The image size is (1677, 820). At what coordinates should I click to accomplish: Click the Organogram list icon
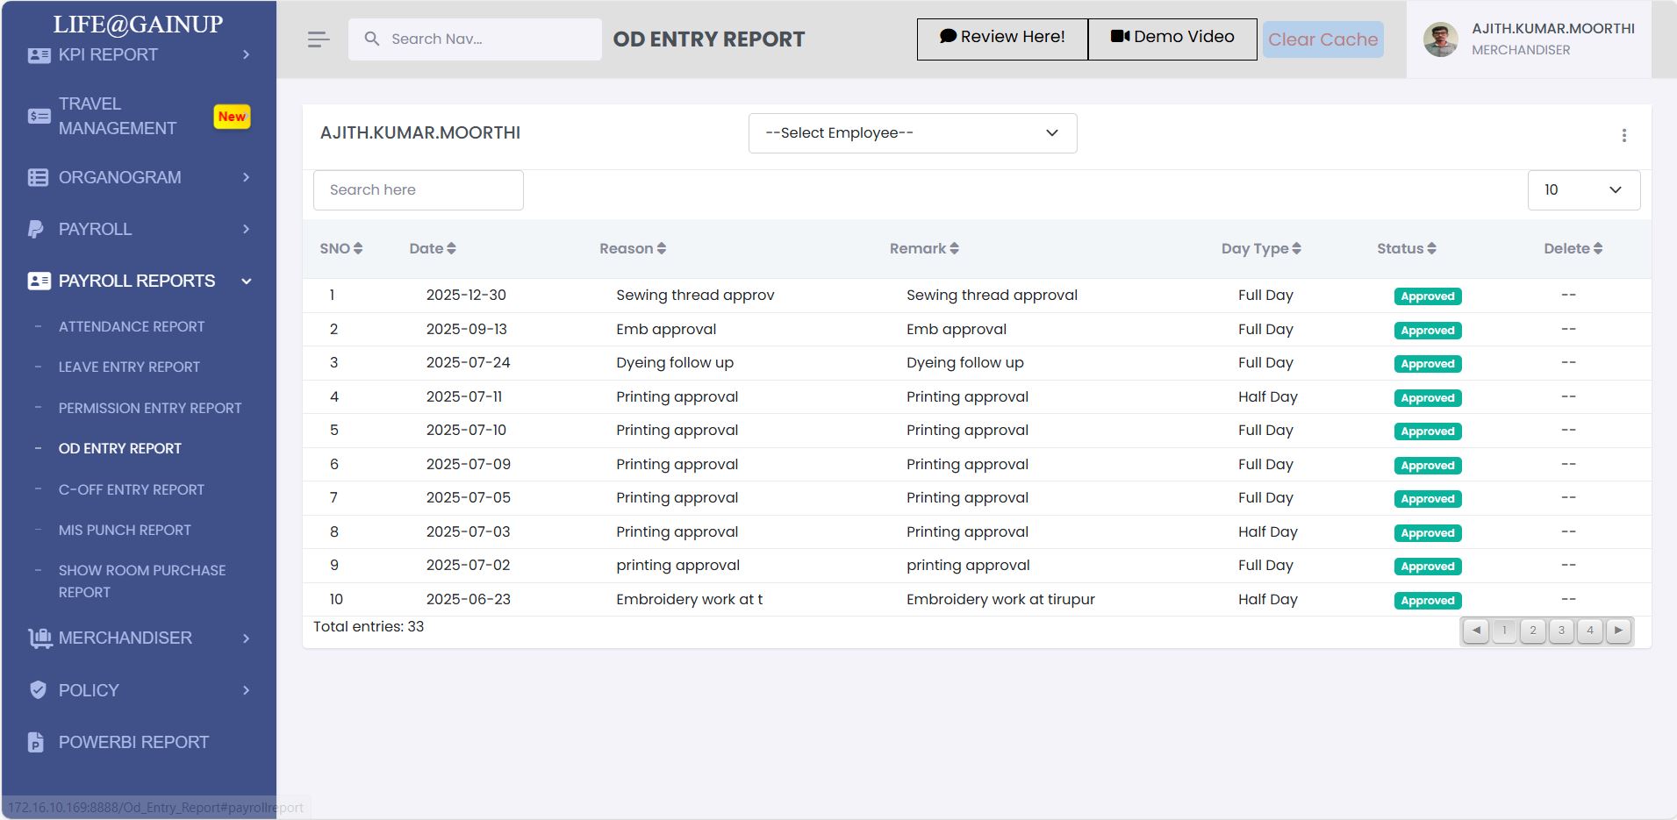(x=38, y=177)
